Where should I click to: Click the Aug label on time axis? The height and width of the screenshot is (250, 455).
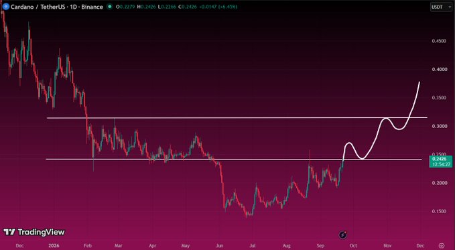click(286, 246)
